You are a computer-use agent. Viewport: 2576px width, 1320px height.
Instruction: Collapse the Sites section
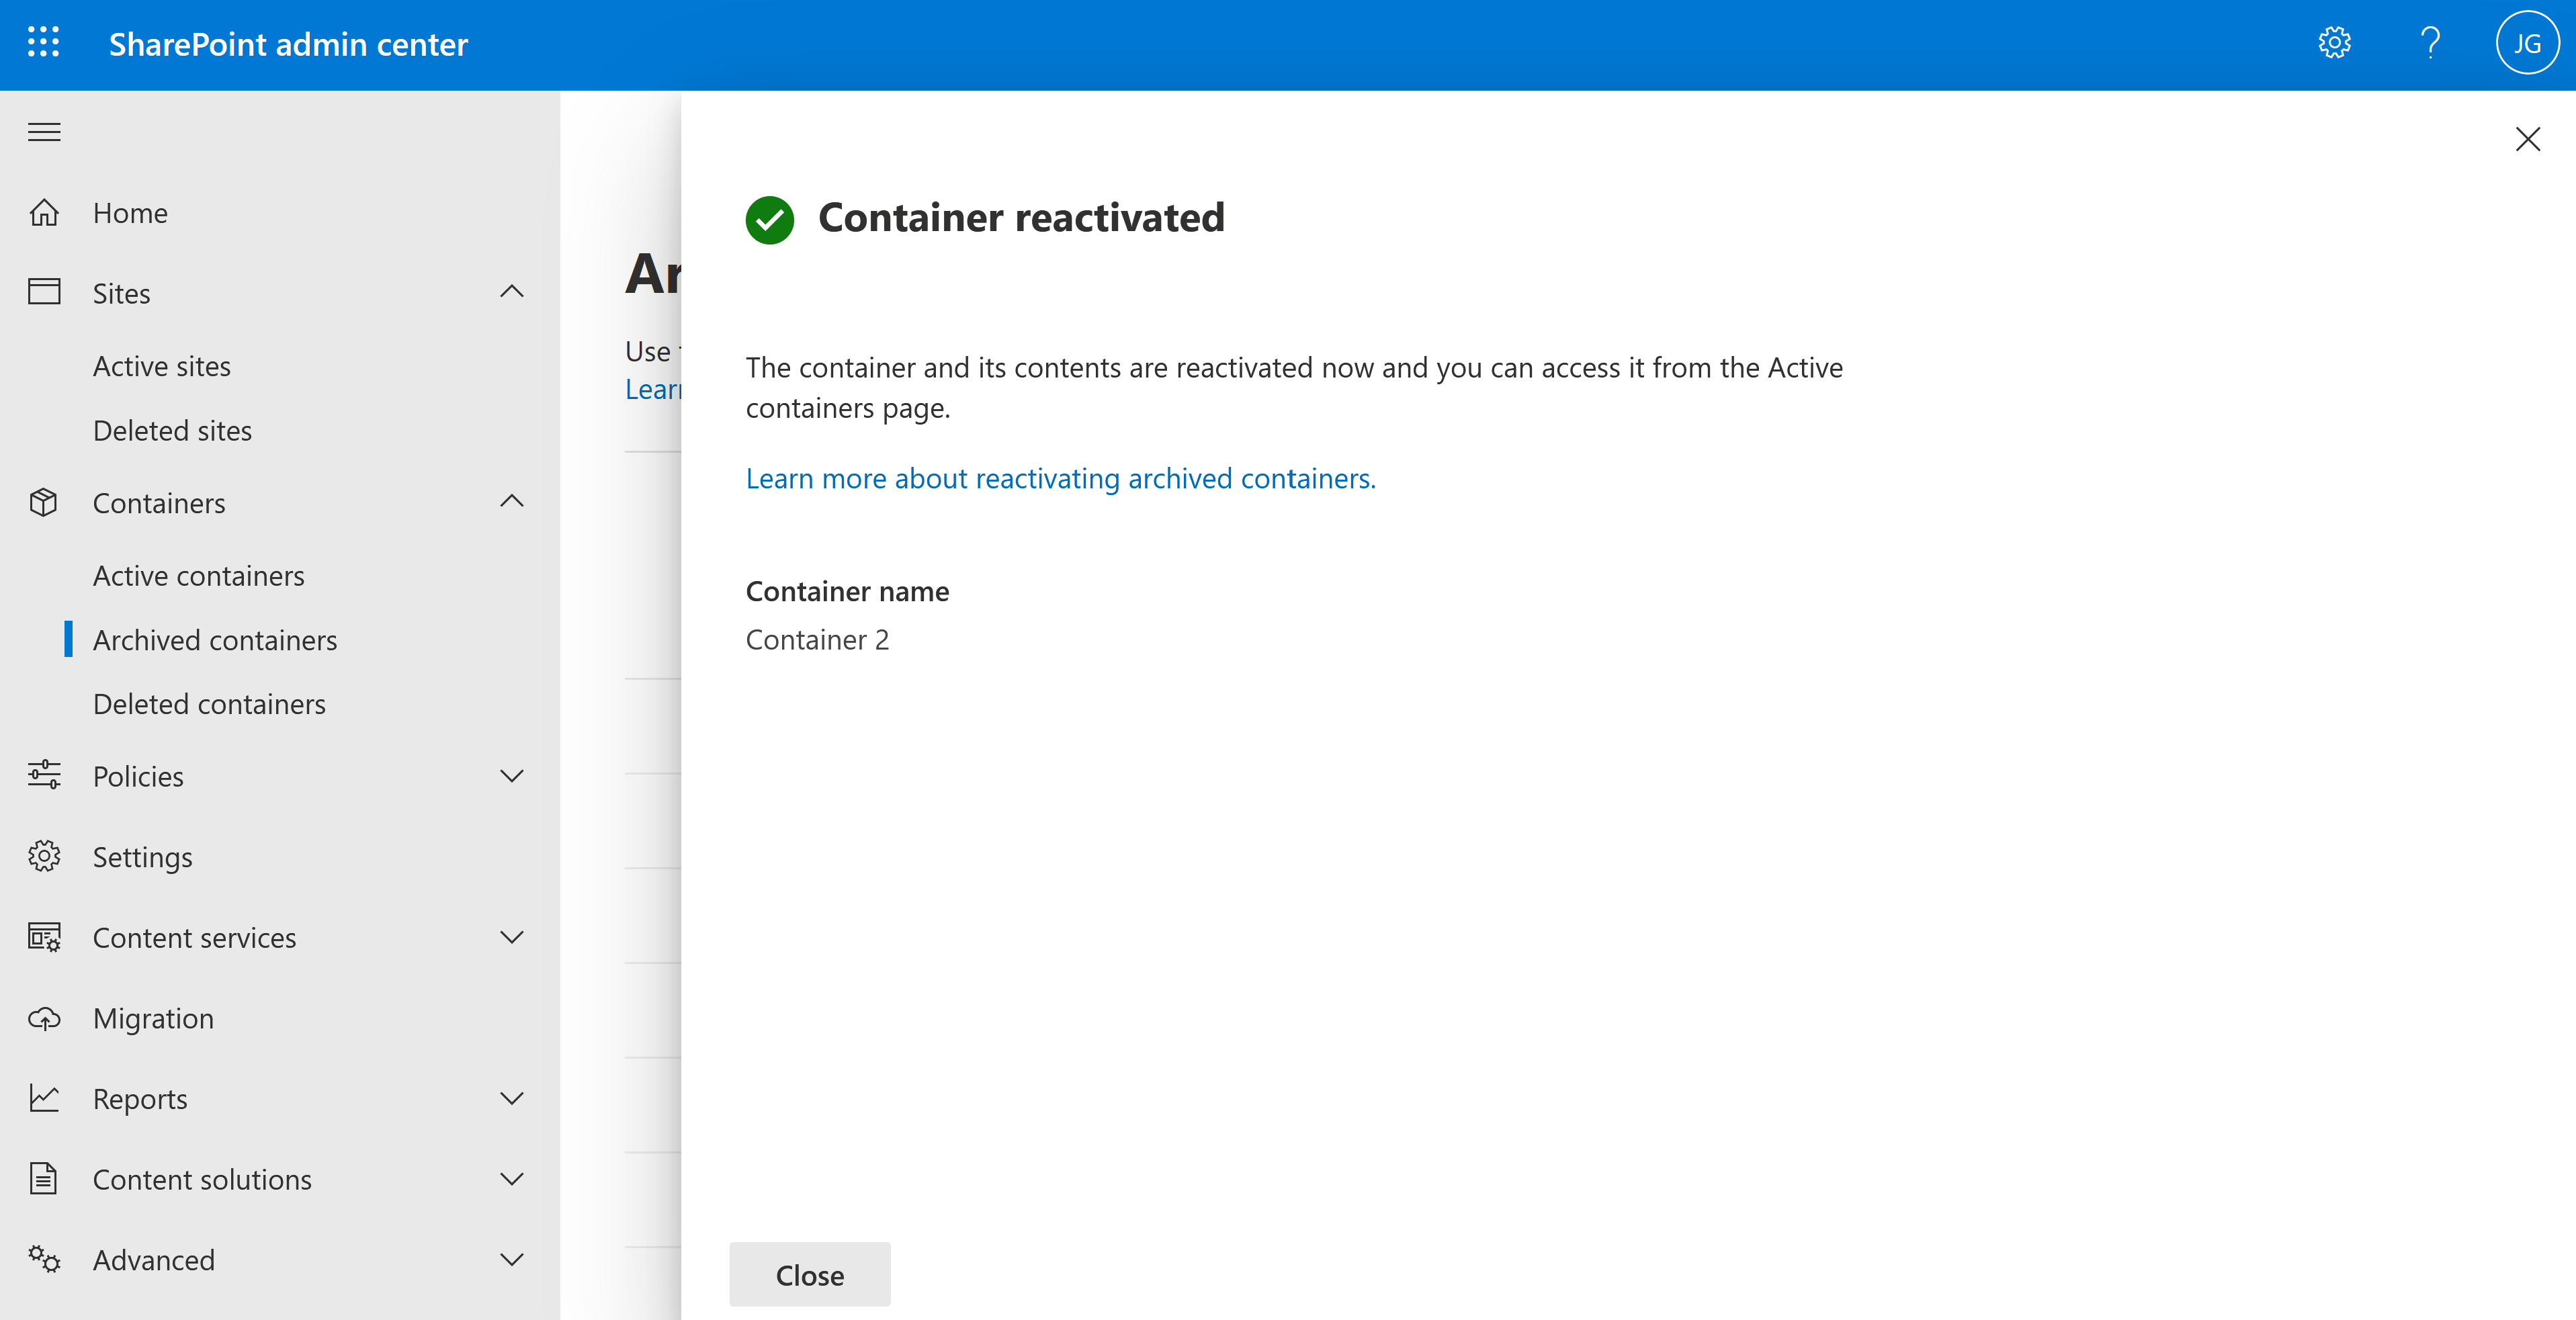pos(512,291)
